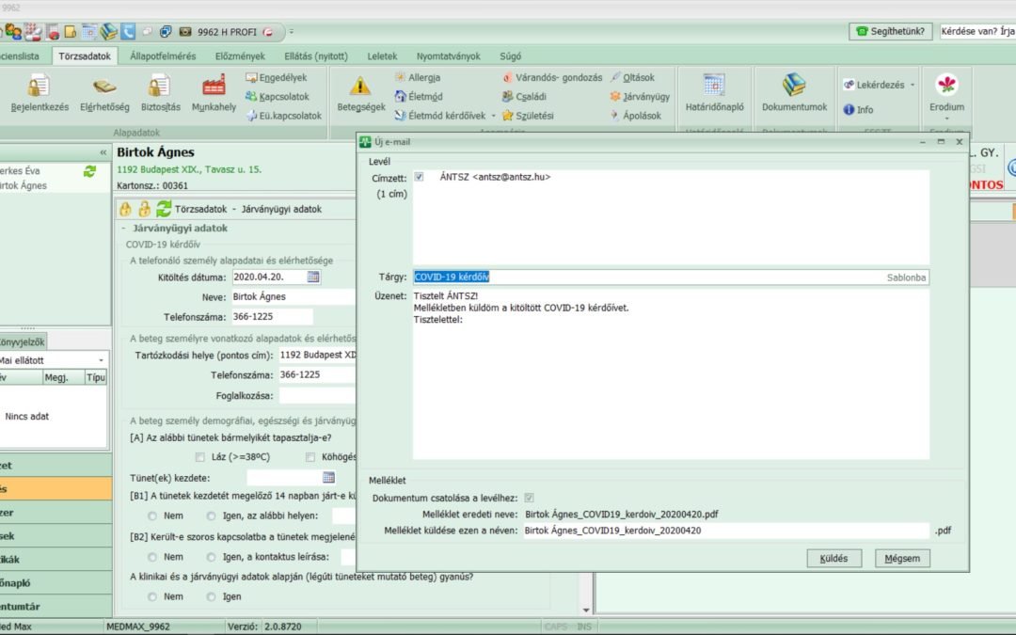Toggle the Láz (>=38ºC) symptom checkbox
This screenshot has width=1016, height=635.
[199, 457]
